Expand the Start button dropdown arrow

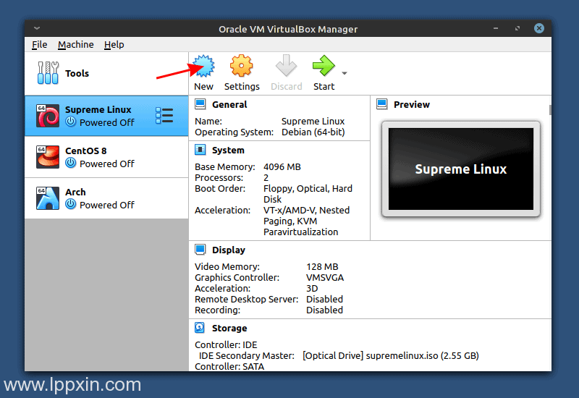[x=345, y=73]
